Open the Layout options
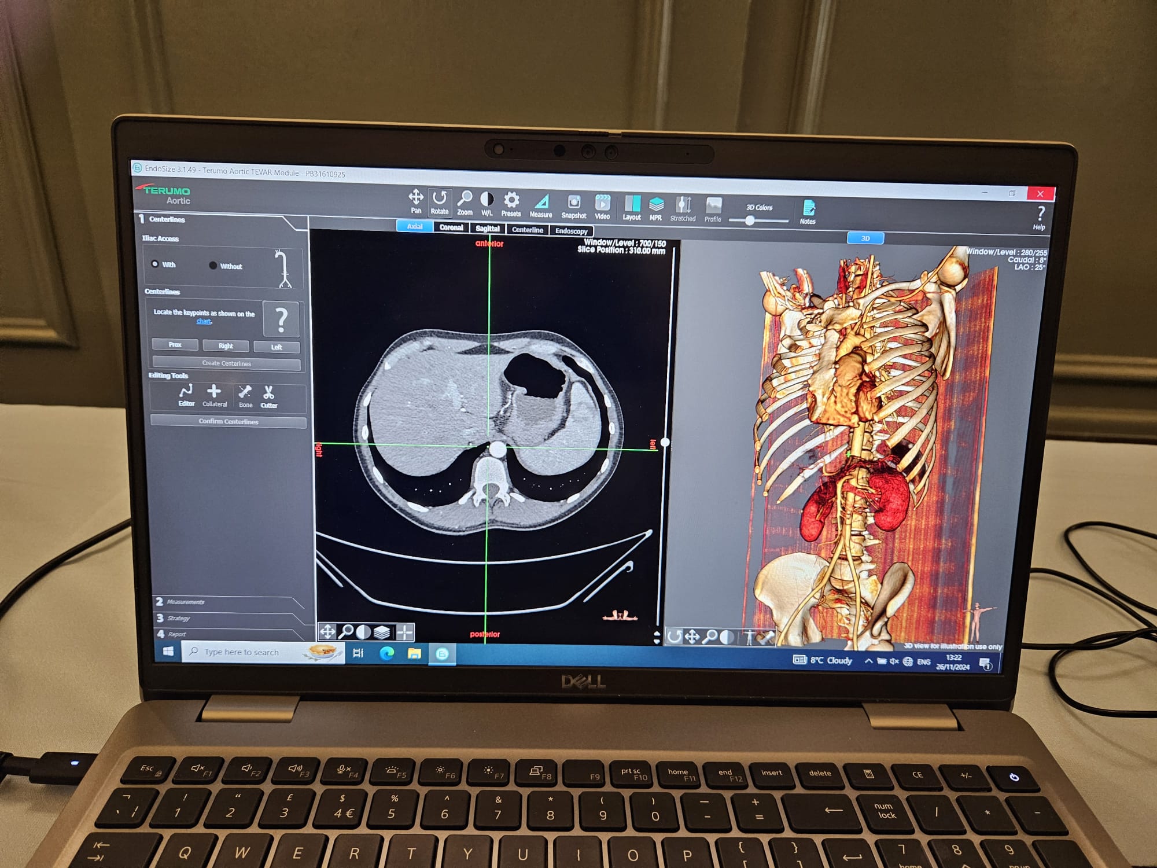The height and width of the screenshot is (868, 1157). click(632, 208)
